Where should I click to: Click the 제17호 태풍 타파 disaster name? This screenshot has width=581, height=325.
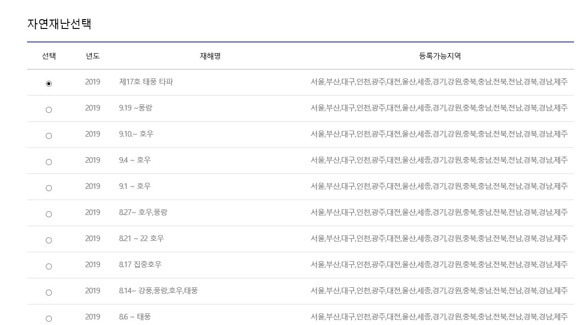pos(146,82)
